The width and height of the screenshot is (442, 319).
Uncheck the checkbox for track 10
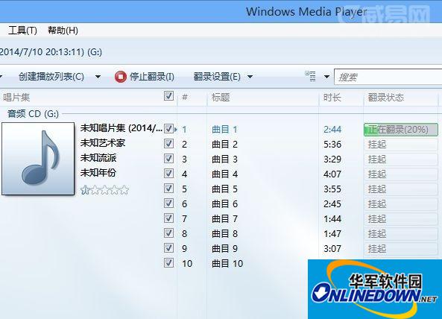(x=168, y=263)
